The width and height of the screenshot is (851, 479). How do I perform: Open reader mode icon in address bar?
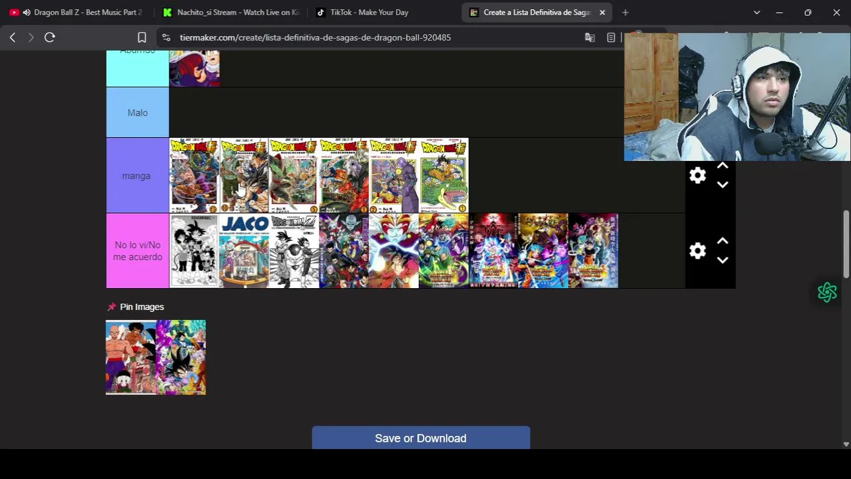pos(611,37)
